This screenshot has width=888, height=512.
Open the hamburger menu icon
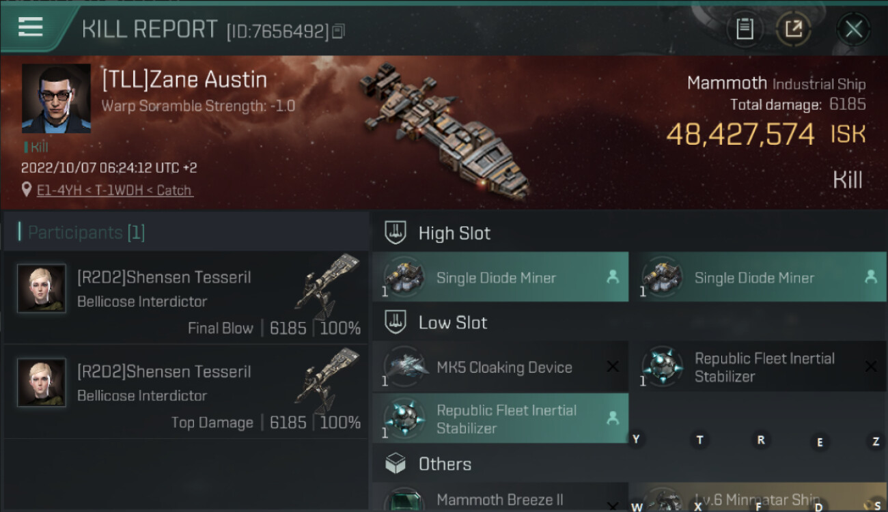(x=31, y=27)
